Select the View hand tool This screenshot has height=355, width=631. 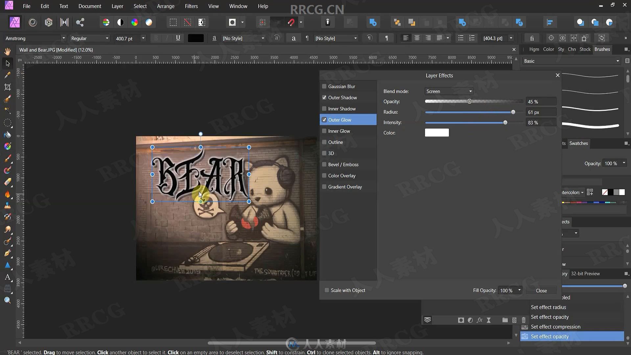pos(8,51)
